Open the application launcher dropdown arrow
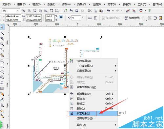This screenshot has width=164, height=129. (x=145, y=11)
